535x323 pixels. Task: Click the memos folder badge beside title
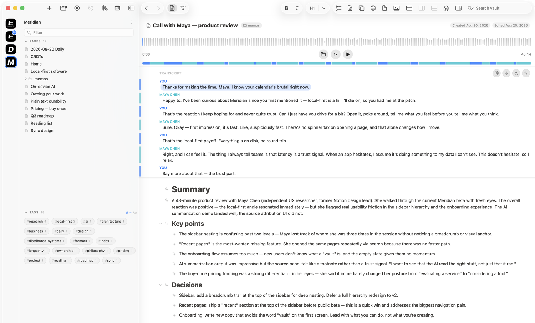(251, 25)
